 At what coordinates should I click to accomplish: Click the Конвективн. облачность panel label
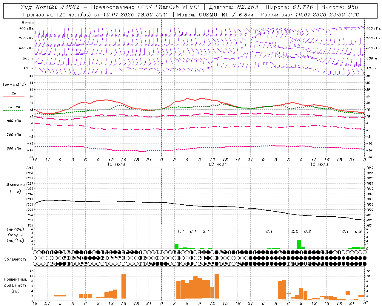[15, 282]
